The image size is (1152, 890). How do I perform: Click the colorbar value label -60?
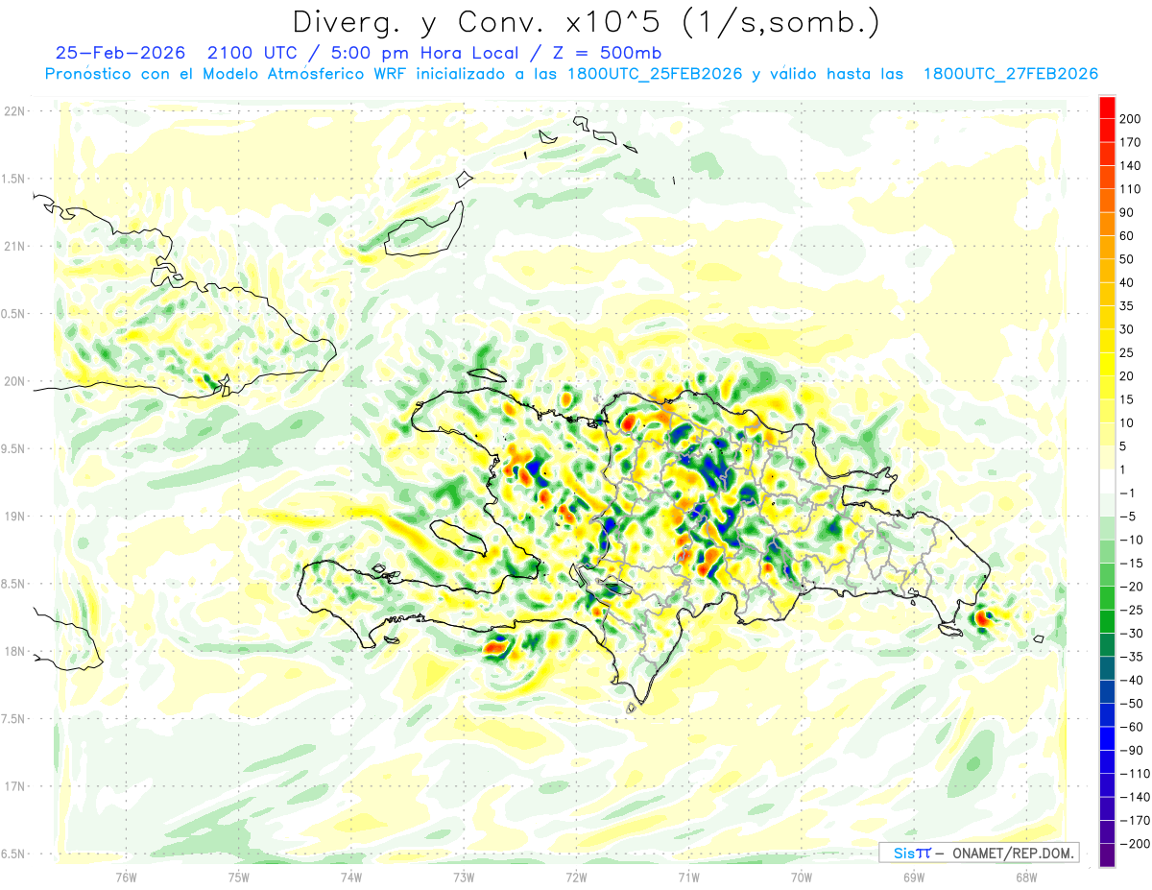coord(1131,727)
